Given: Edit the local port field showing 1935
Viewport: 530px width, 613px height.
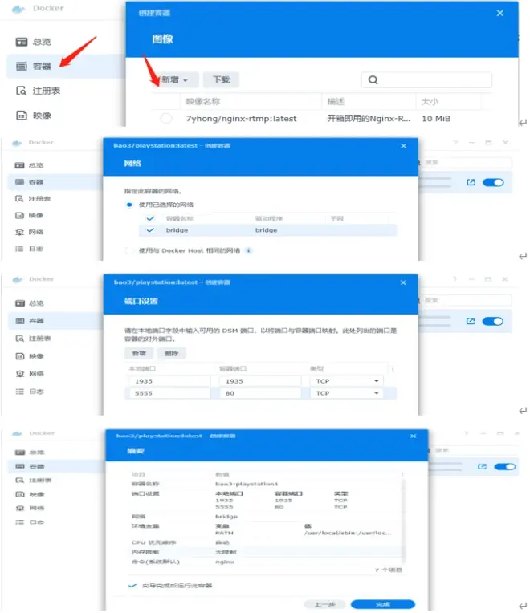Looking at the screenshot, I should 169,381.
